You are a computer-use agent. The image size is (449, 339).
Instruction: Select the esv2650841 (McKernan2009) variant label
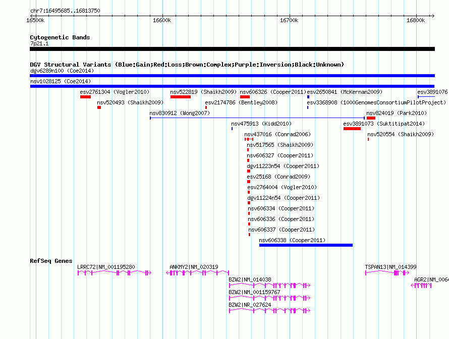click(x=345, y=92)
